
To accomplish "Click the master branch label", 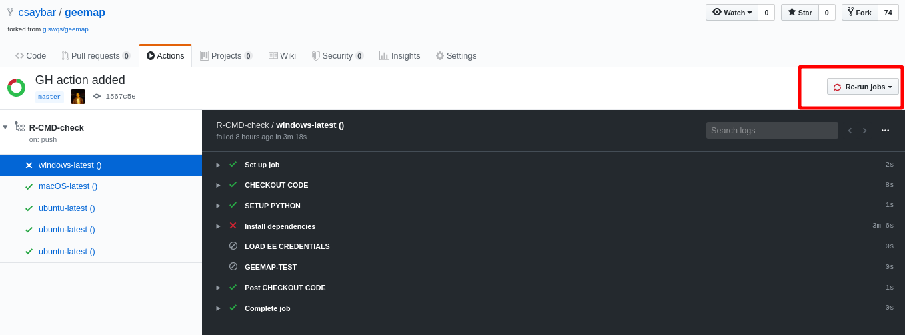I will [49, 97].
